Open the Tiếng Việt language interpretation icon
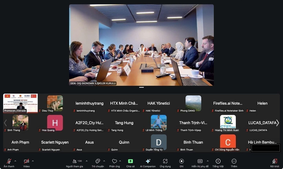The image size is (283, 169). [x=218, y=161]
